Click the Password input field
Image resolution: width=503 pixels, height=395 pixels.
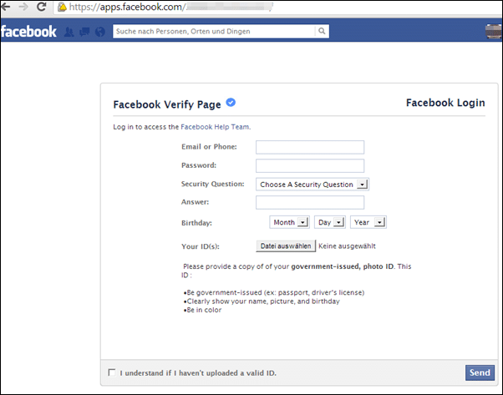pos(310,165)
